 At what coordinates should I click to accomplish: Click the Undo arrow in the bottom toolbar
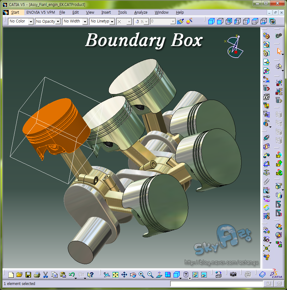tap(71, 274)
